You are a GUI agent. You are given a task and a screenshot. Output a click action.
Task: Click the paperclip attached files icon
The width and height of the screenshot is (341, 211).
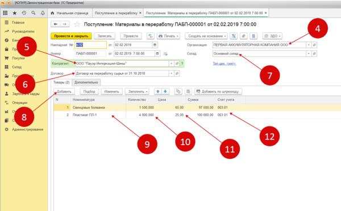point(244,36)
